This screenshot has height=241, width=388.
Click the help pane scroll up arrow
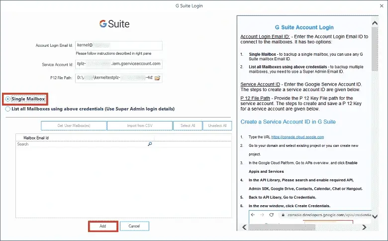pos(375,23)
